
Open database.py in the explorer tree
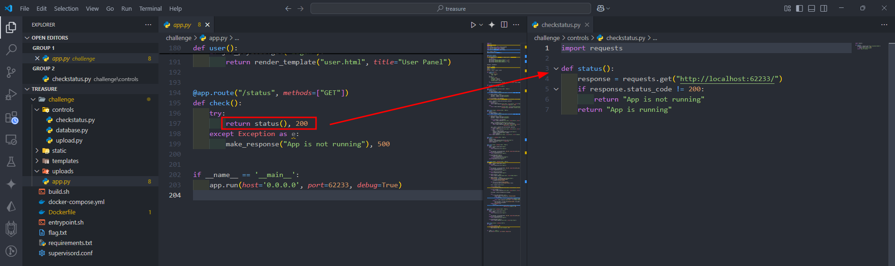click(x=72, y=130)
